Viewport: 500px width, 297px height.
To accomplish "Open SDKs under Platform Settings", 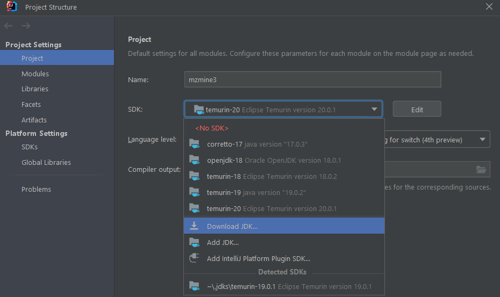I will click(57, 147).
